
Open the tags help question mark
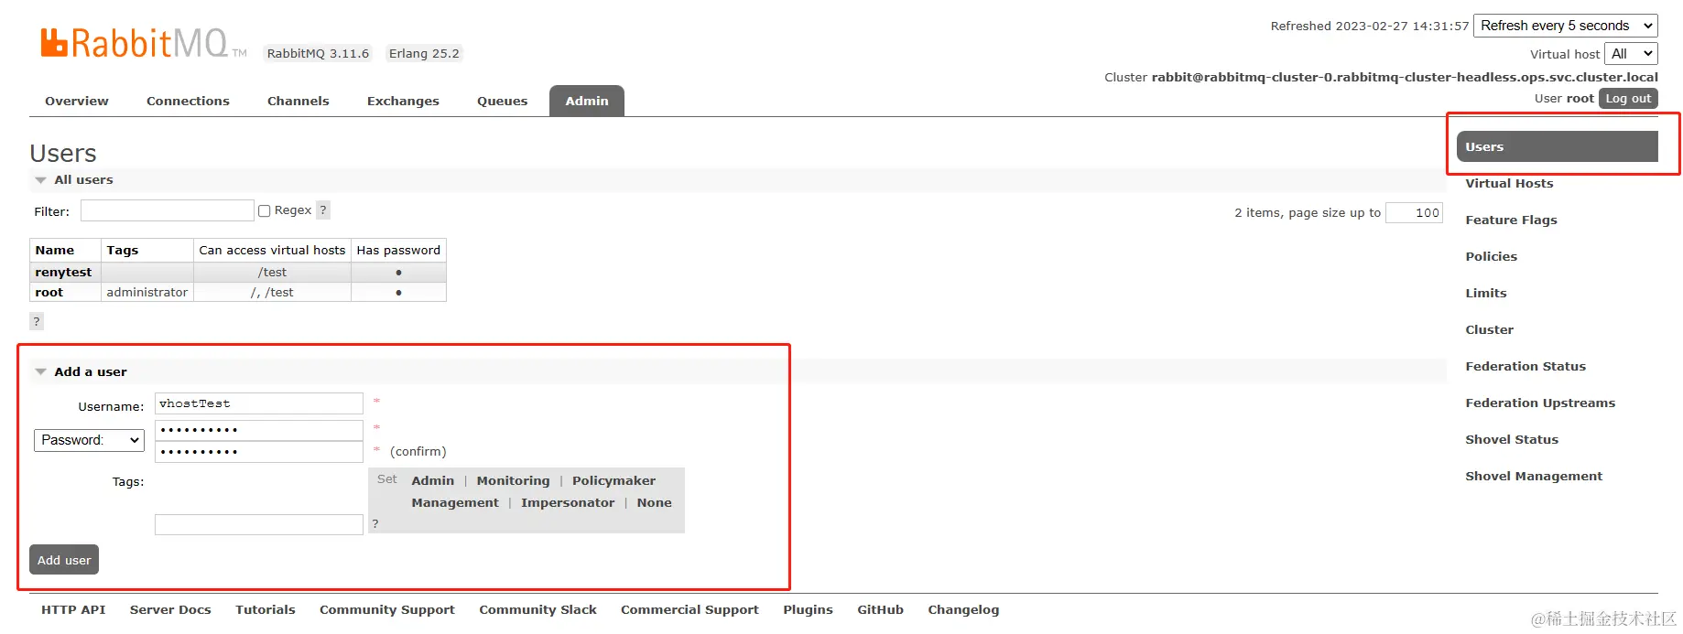pos(375,524)
